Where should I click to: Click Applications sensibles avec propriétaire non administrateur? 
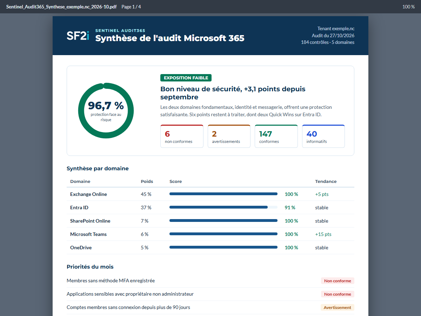(x=130, y=294)
